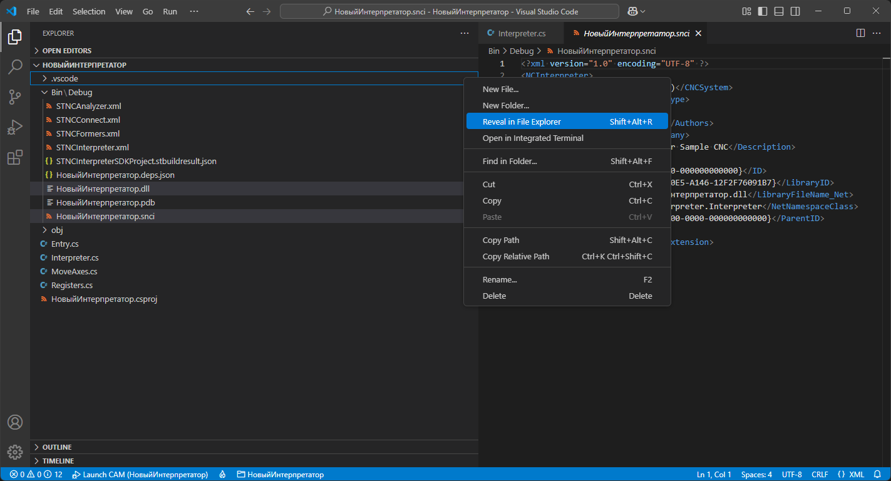Switch to the Interpreter.cs tab
Screen dimensions: 891x481
(x=522, y=34)
